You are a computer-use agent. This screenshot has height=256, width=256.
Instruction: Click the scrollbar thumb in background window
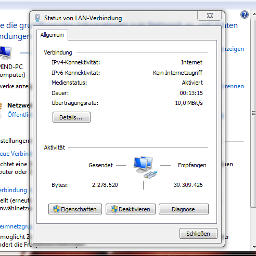coord(254,113)
